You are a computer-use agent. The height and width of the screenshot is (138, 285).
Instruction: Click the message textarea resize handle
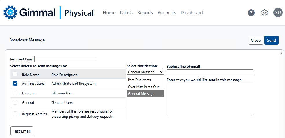(252, 114)
